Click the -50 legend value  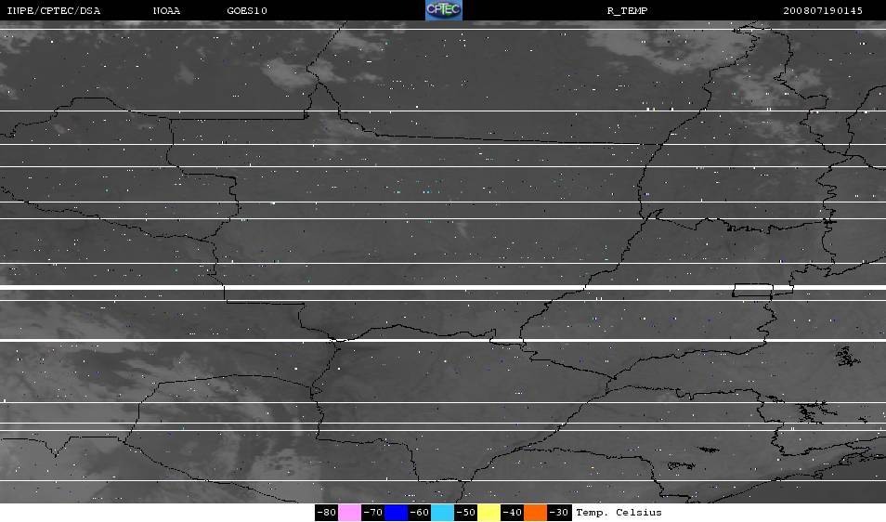tap(465, 513)
